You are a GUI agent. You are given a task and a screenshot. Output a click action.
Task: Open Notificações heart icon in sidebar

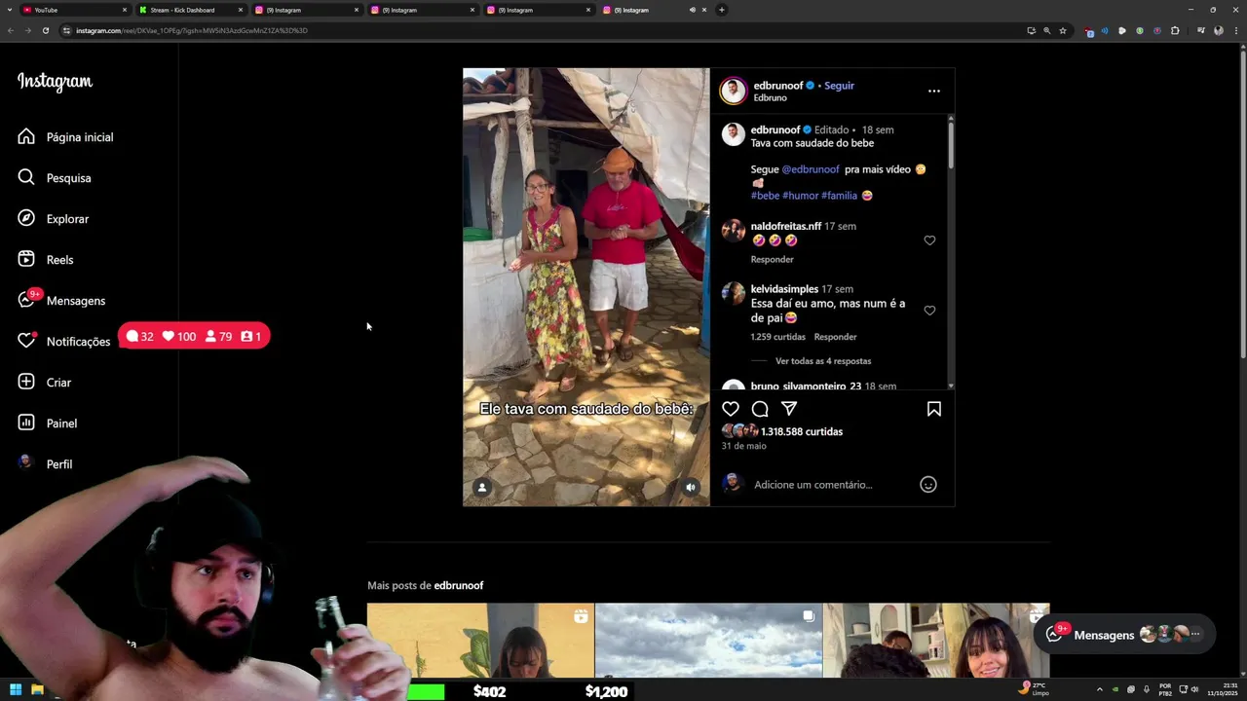point(26,341)
